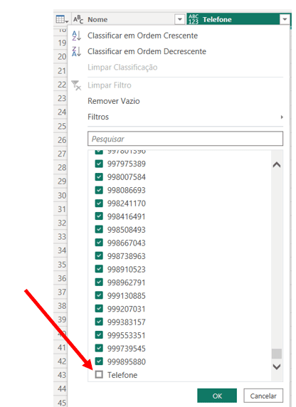
Task: Select Remover Vazio option
Action: click(113, 101)
